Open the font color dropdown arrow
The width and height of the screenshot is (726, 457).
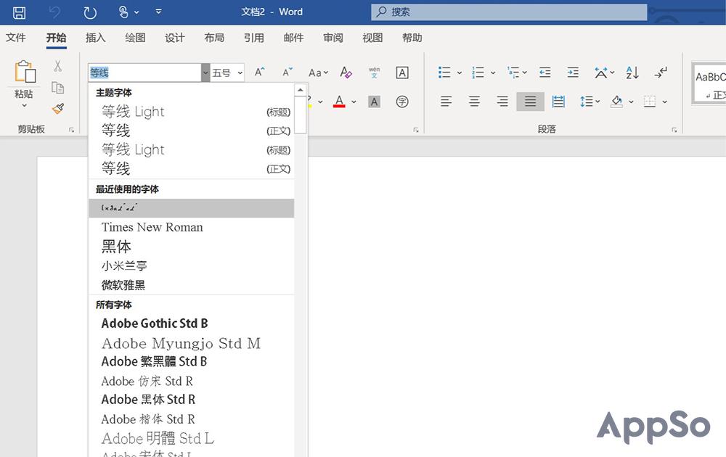[354, 102]
